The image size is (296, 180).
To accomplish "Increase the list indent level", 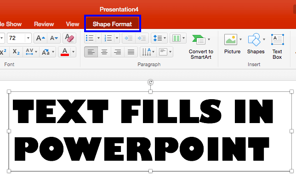I will point(142,38).
